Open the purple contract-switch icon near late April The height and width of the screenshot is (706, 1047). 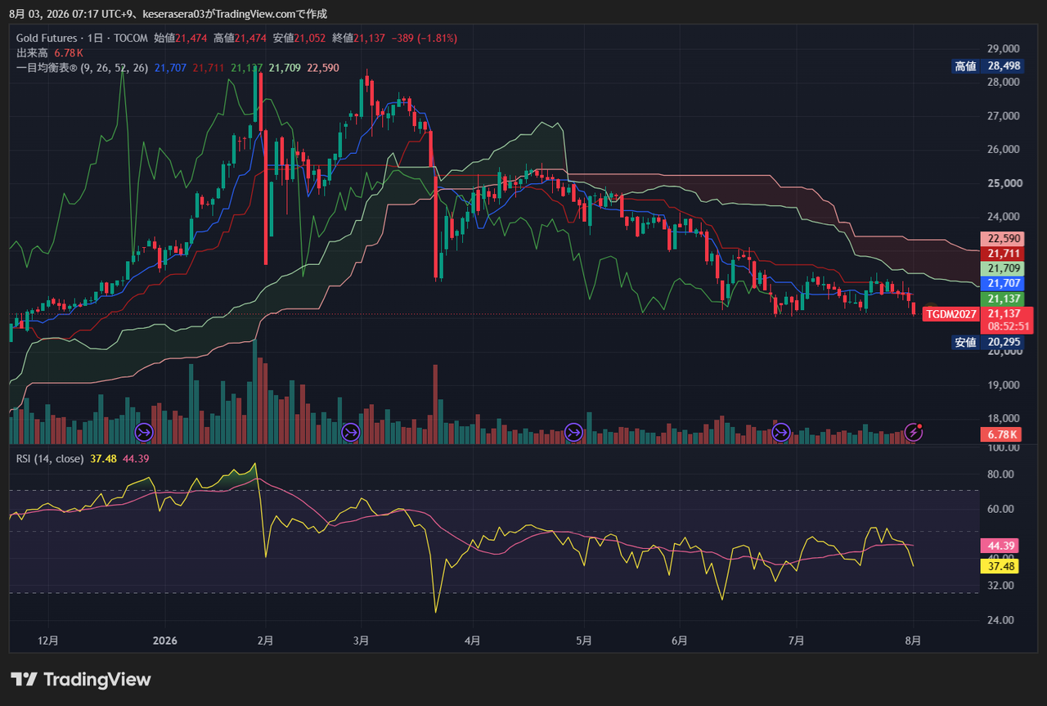coord(573,431)
